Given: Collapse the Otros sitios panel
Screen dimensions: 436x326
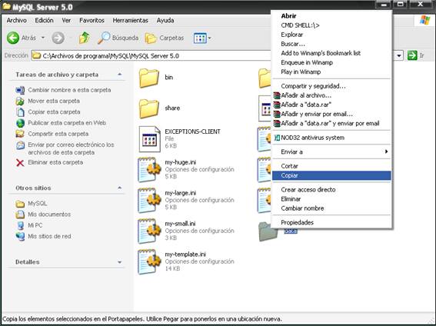Looking at the screenshot, I should point(119,188).
